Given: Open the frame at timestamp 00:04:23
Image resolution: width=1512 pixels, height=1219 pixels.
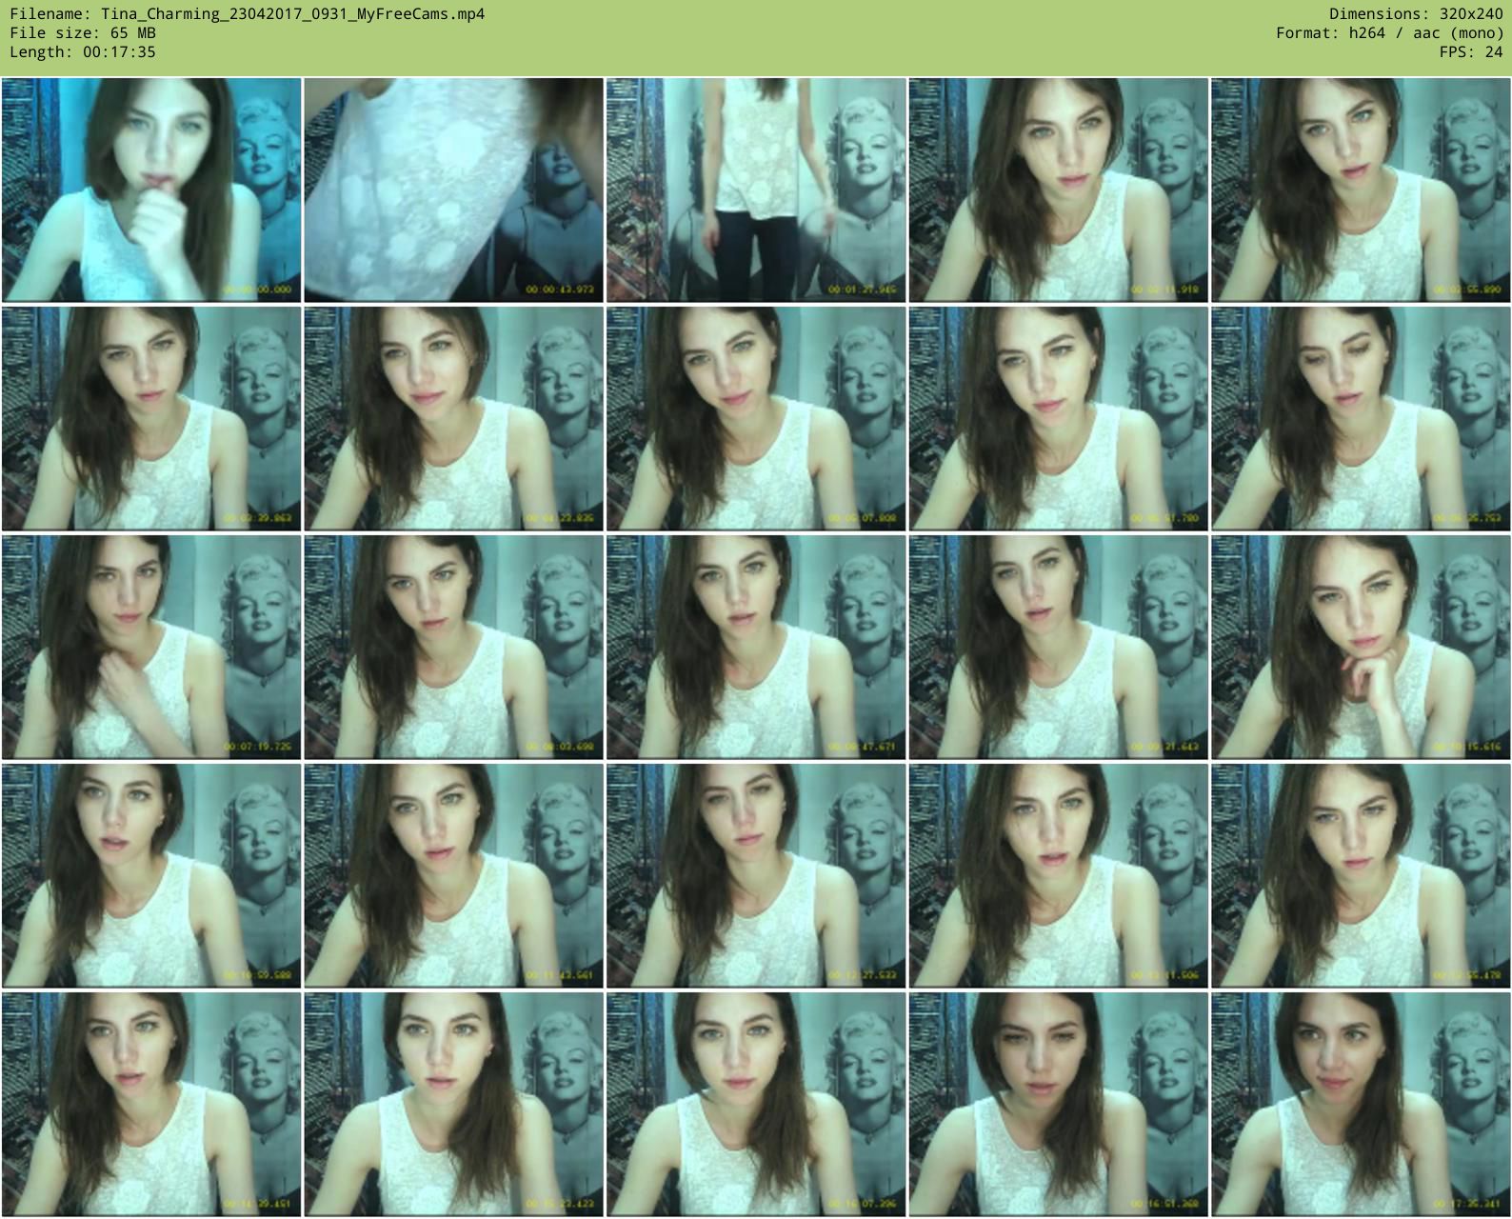Looking at the screenshot, I should point(453,418).
